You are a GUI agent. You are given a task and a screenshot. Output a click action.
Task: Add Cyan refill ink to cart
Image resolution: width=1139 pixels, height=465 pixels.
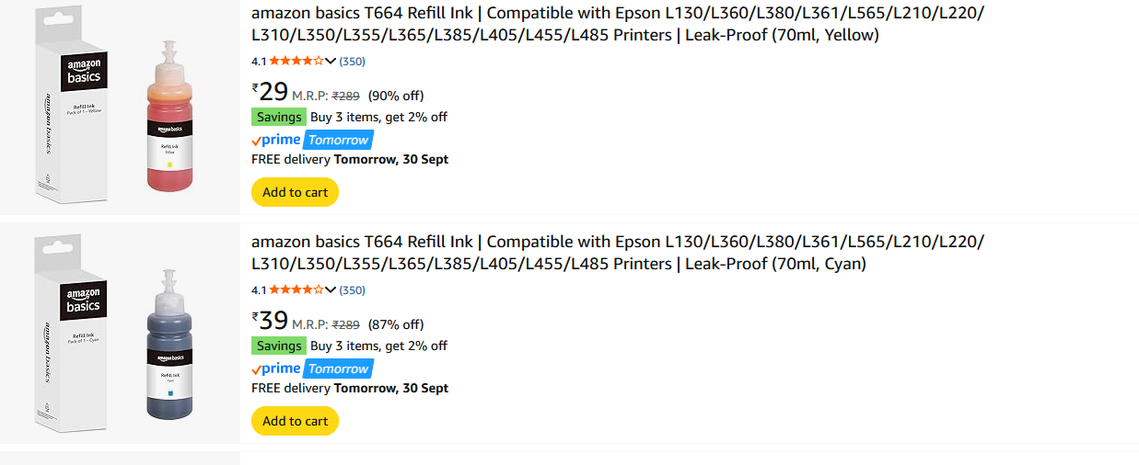295,421
